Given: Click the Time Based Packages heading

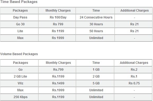Looking at the screenshot, I should [x=19, y=2].
